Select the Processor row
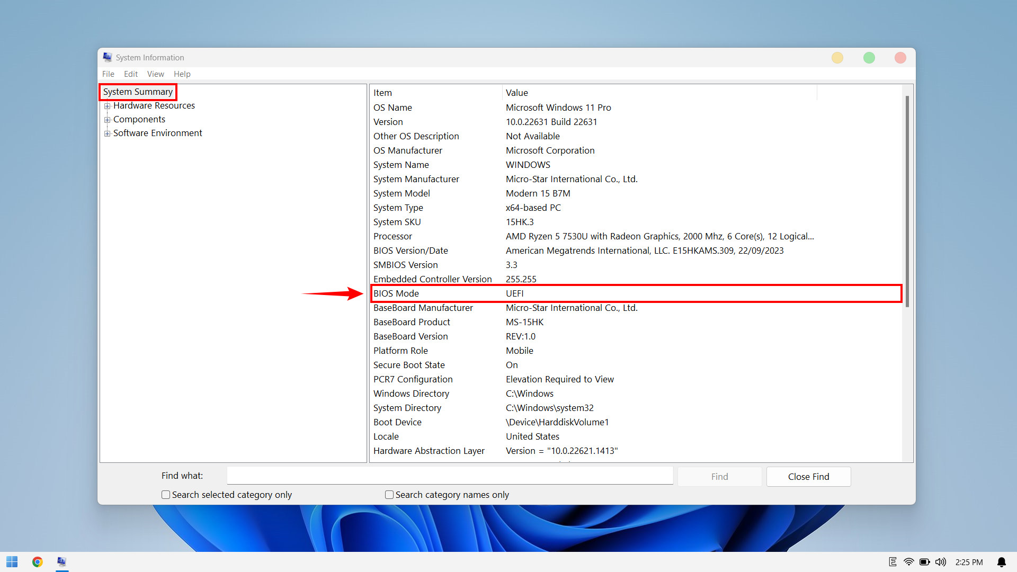Viewport: 1017px width, 572px height. (636, 236)
